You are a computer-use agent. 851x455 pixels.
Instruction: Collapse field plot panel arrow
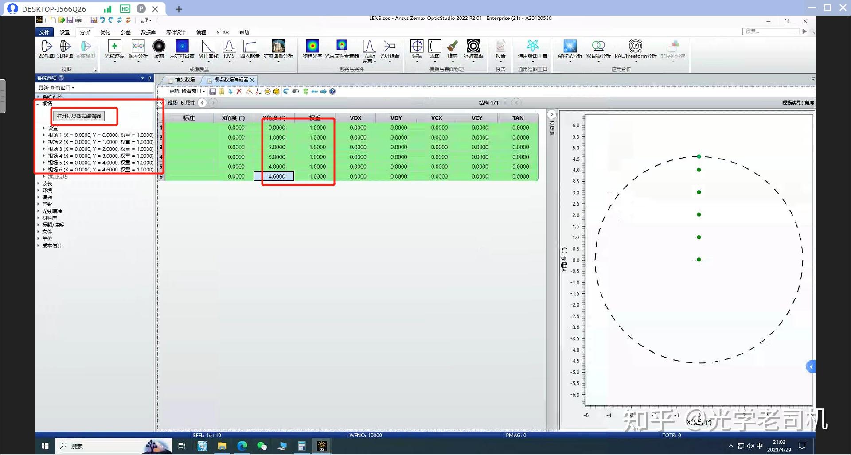coord(551,114)
